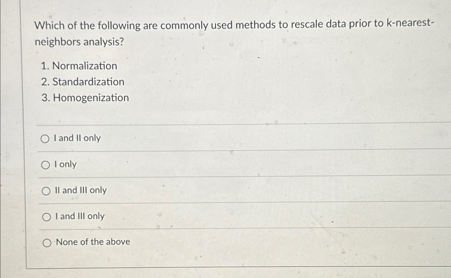451x278 pixels.
Task: Select the 'I and II only' radio button
Action: click(46, 139)
